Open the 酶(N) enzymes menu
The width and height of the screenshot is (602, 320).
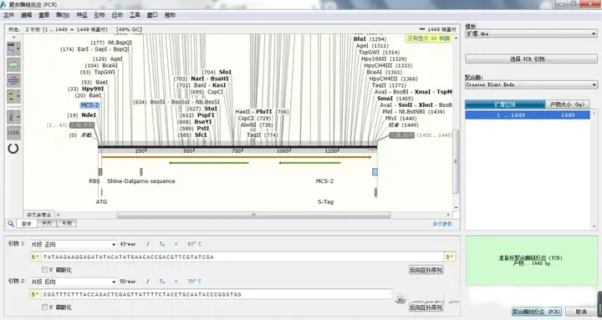[63, 15]
